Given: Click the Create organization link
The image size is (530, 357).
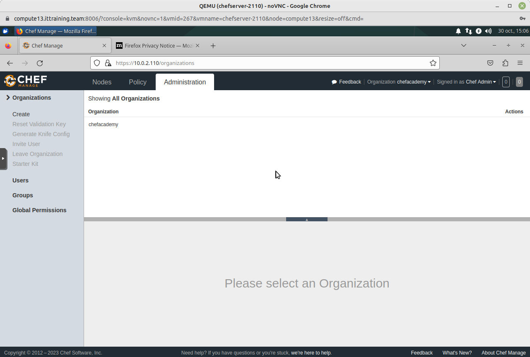Looking at the screenshot, I should 21,114.
